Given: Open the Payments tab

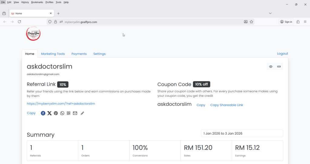Looking at the screenshot, I should (79, 54).
